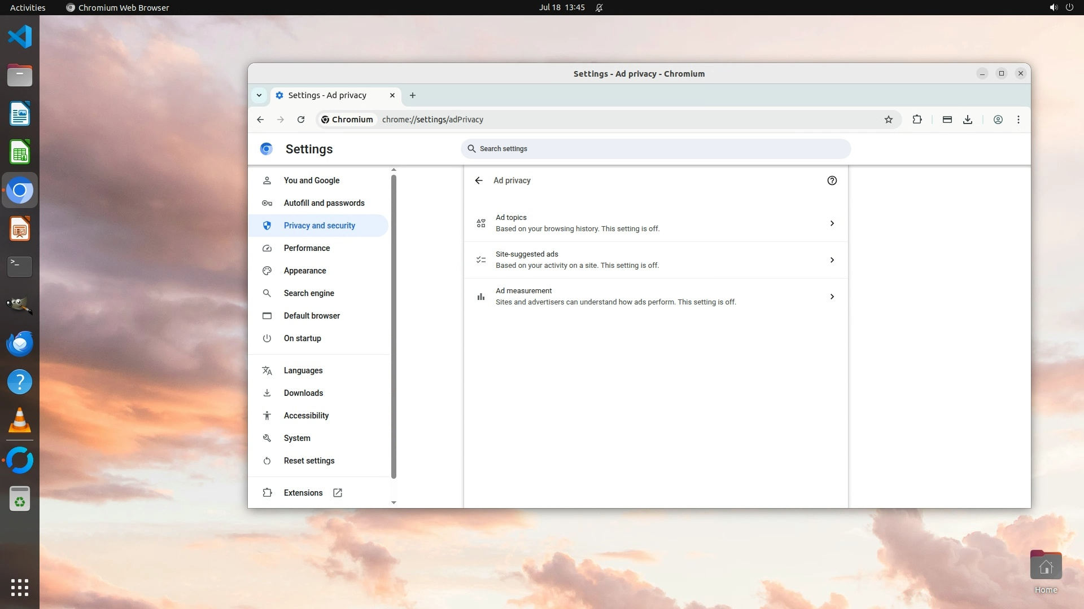Viewport: 1084px width, 609px height.
Task: Open Thunderbird from the Ubuntu dock
Action: coord(20,343)
